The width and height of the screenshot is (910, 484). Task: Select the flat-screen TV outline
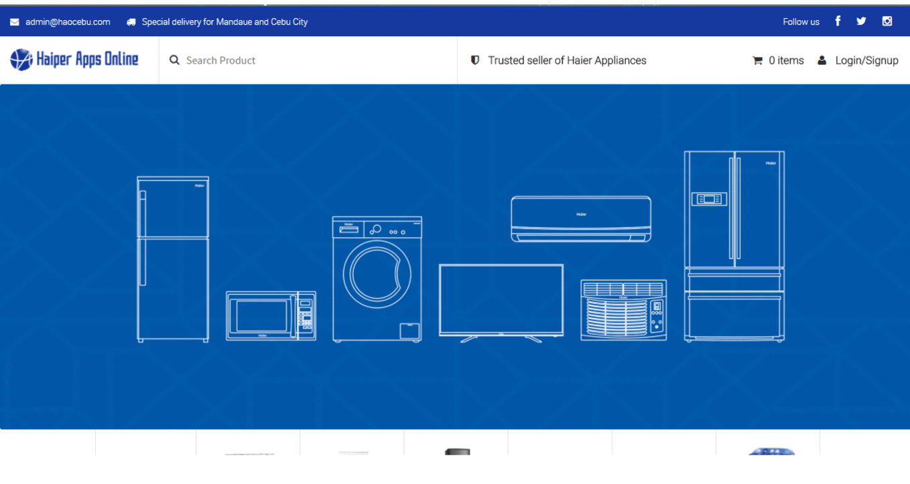click(501, 303)
